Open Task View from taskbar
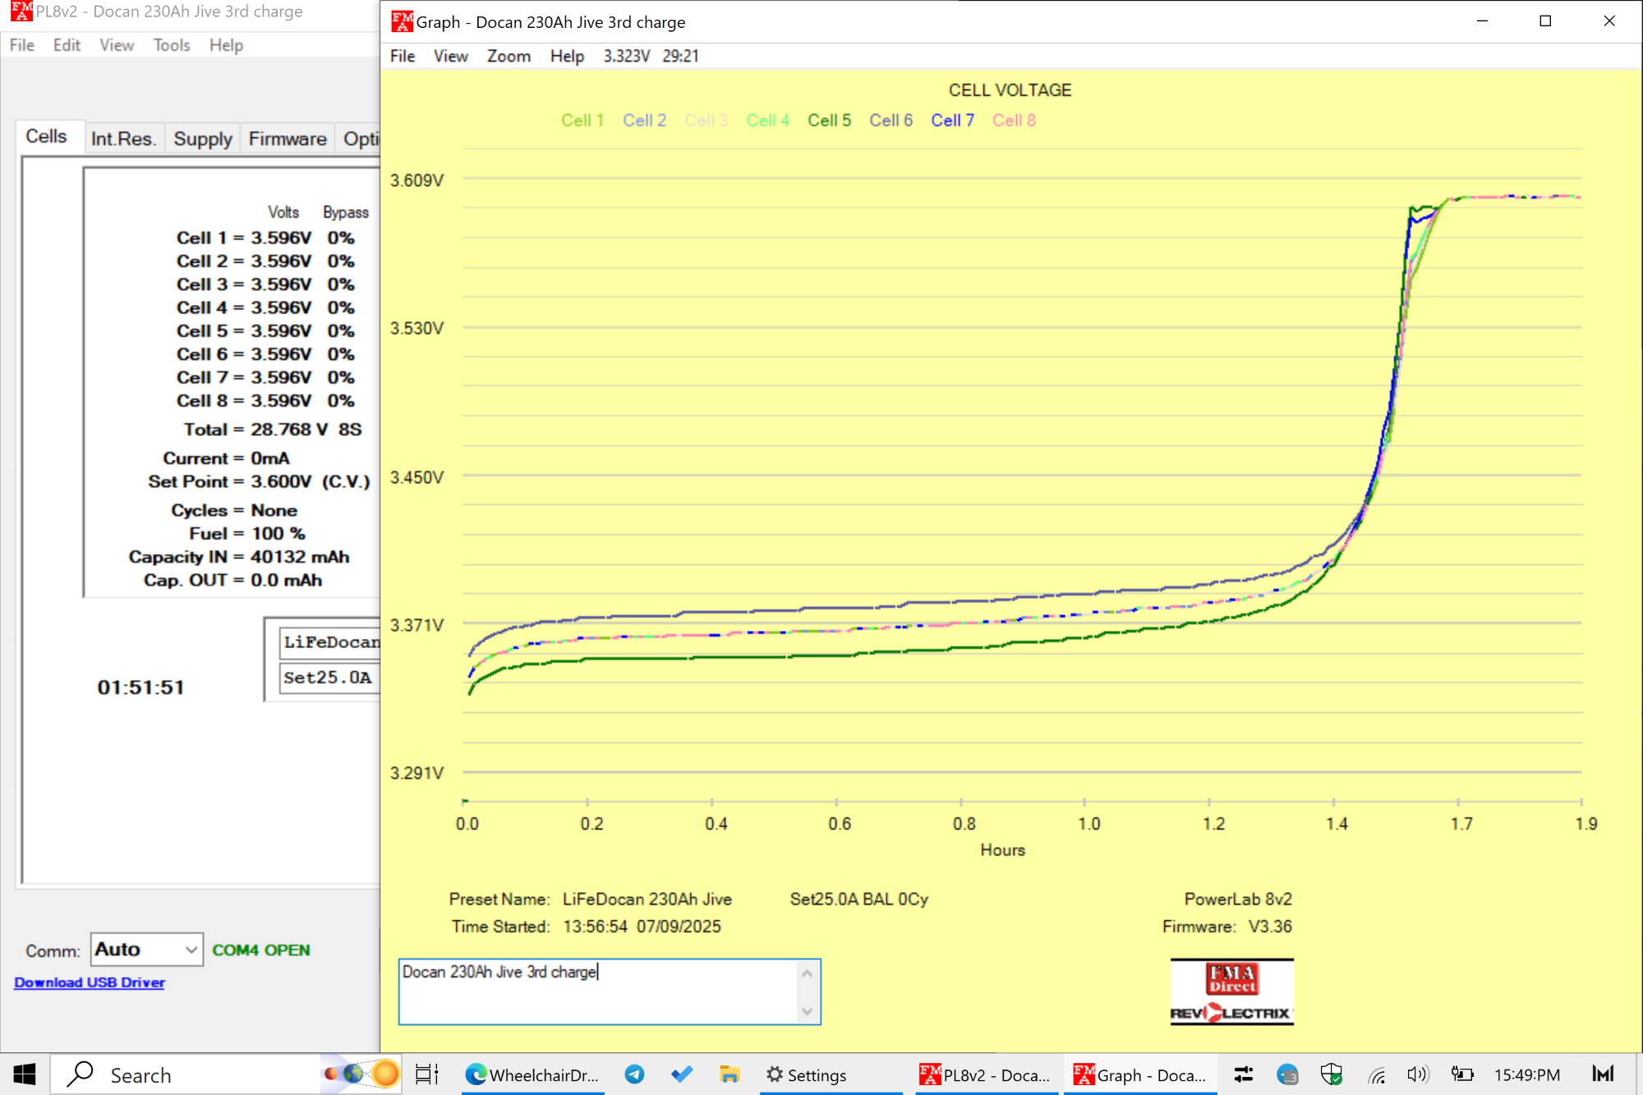The height and width of the screenshot is (1095, 1643). [427, 1074]
